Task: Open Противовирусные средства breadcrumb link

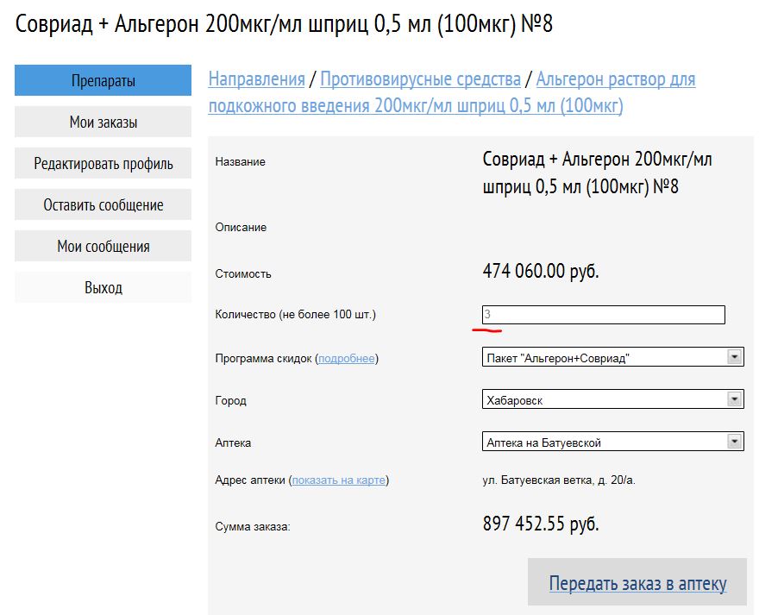Action: click(420, 79)
